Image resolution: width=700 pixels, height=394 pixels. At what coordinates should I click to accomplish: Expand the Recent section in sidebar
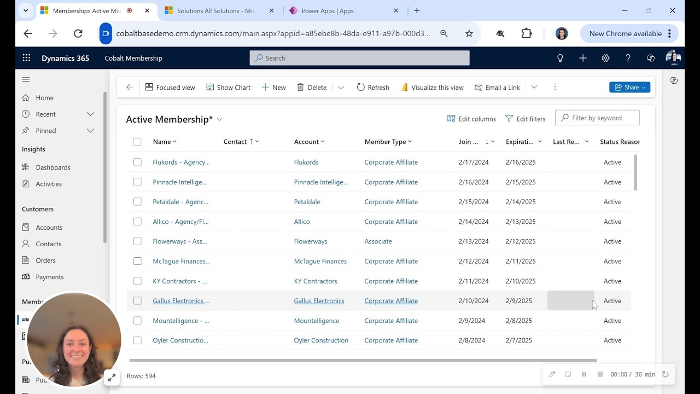[x=91, y=114]
